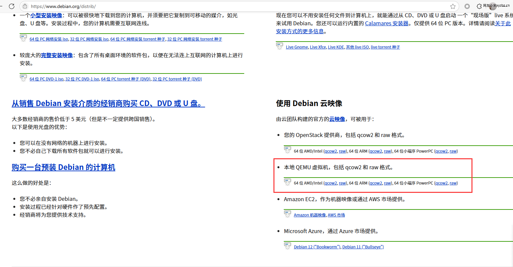Click text Amazon EC2，作为机器映像或通过 AWS 市场提供

point(345,199)
